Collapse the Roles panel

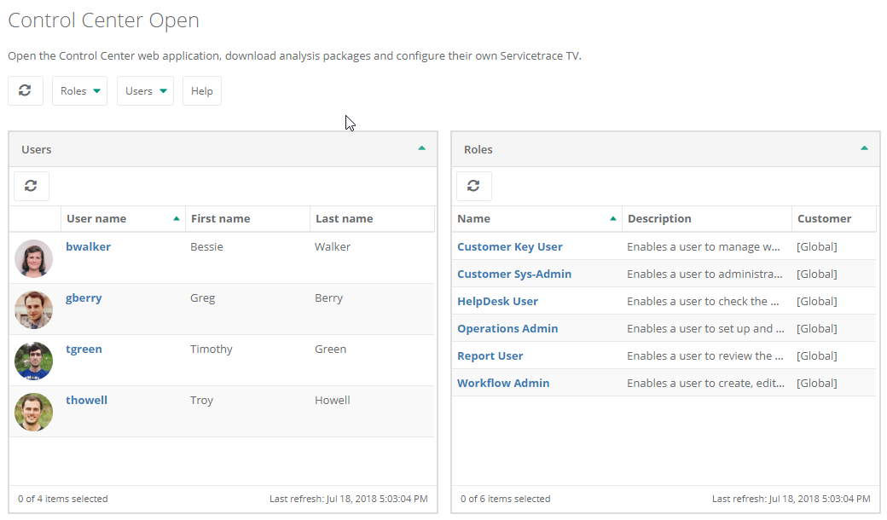point(864,148)
